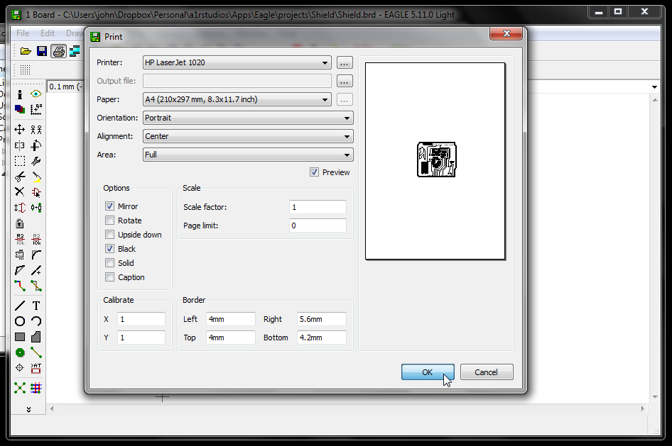Enable the Upside down checkbox
The height and width of the screenshot is (446, 672).
[x=109, y=234]
